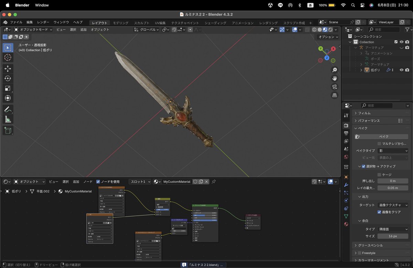The height and width of the screenshot is (268, 413).
Task: Expand the フィルム panel
Action: [381, 113]
